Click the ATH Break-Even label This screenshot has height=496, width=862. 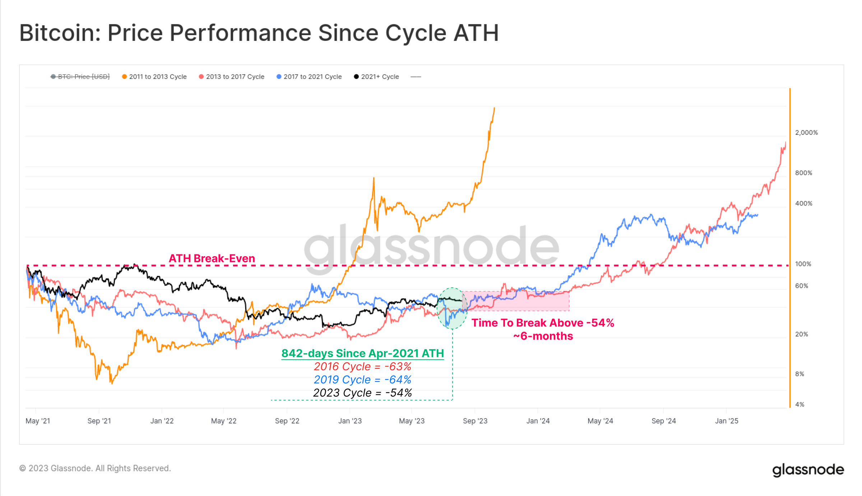coord(212,258)
